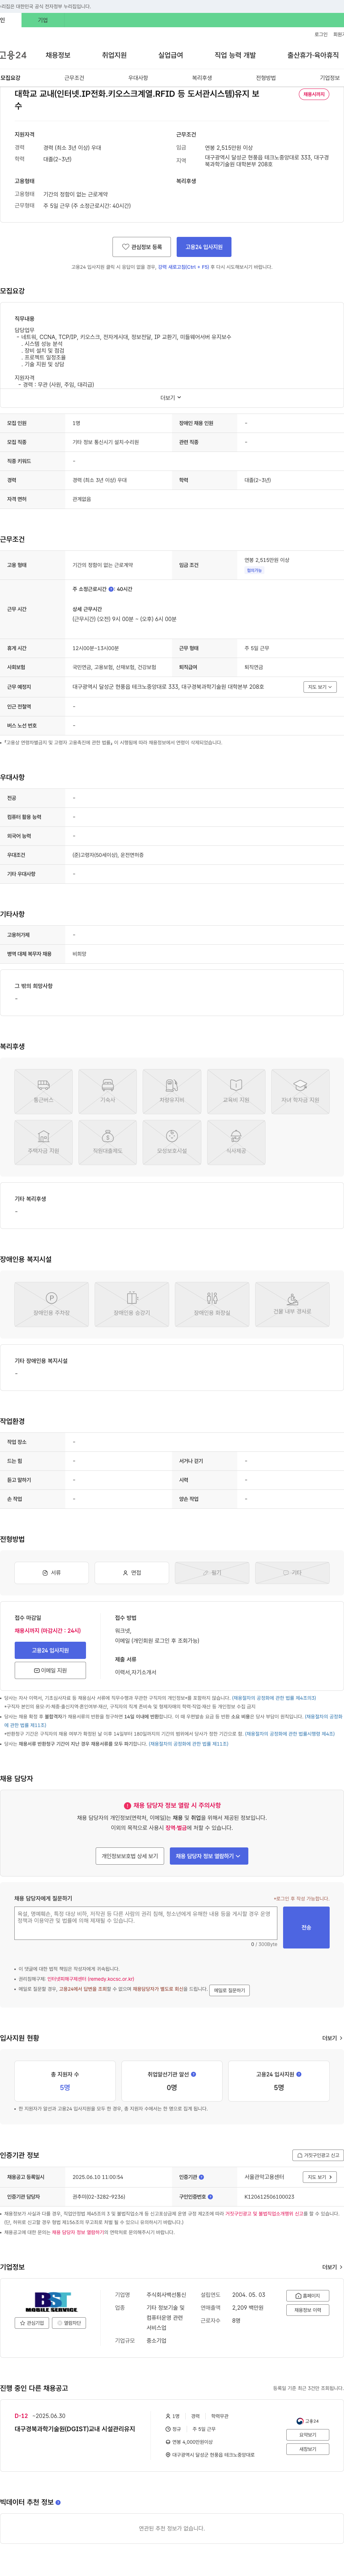Click the 장애인용 승강기 icon
The image size is (344, 2576).
click(x=132, y=1304)
